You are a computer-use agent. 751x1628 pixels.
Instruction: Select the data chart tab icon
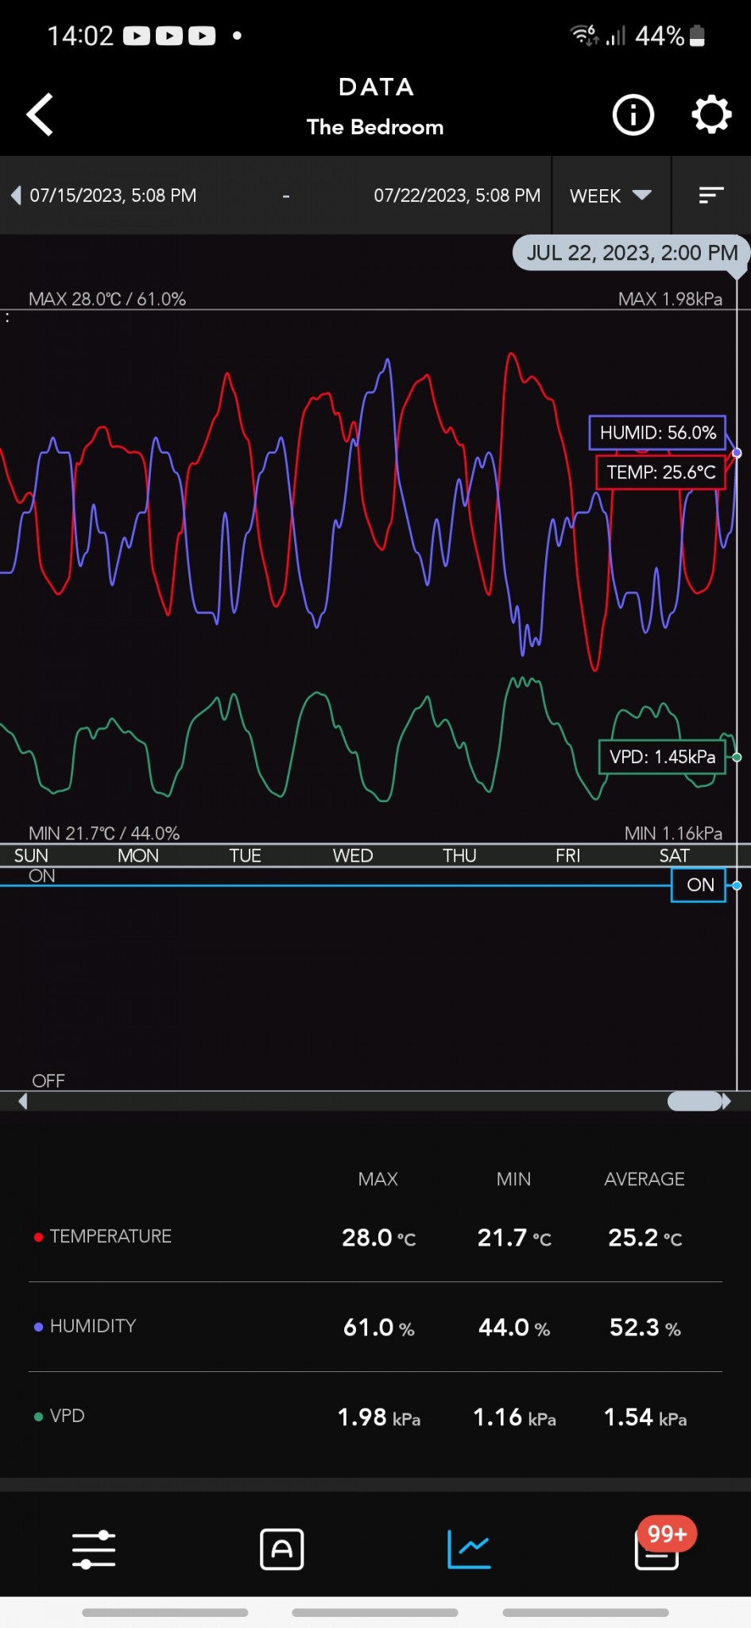pyautogui.click(x=469, y=1549)
